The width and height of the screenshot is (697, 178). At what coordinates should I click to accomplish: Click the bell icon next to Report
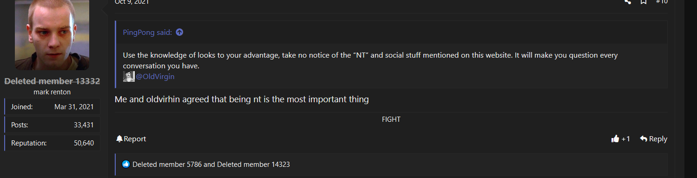click(119, 139)
